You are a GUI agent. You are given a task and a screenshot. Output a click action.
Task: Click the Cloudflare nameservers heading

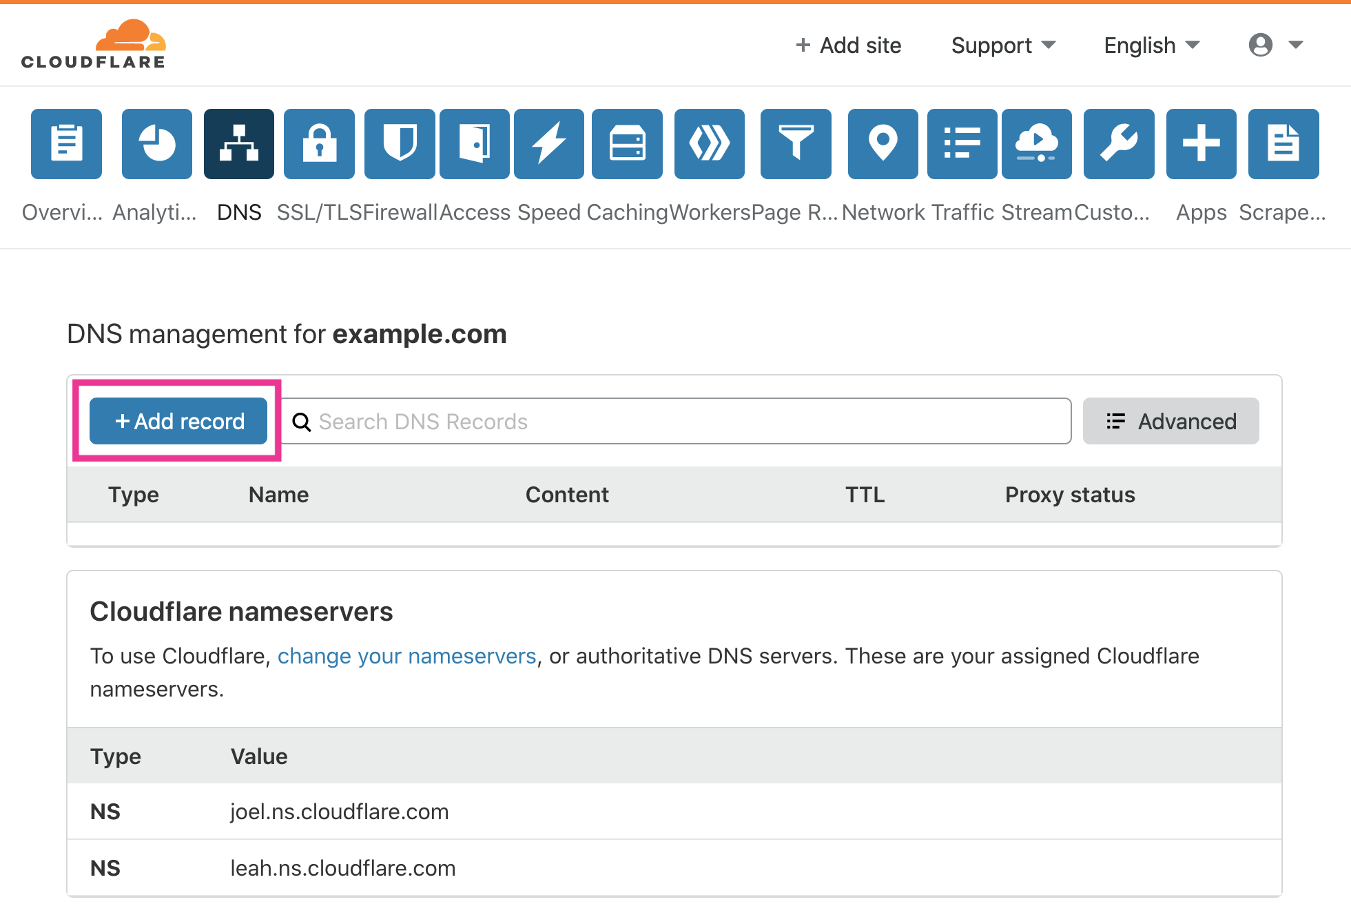click(241, 612)
